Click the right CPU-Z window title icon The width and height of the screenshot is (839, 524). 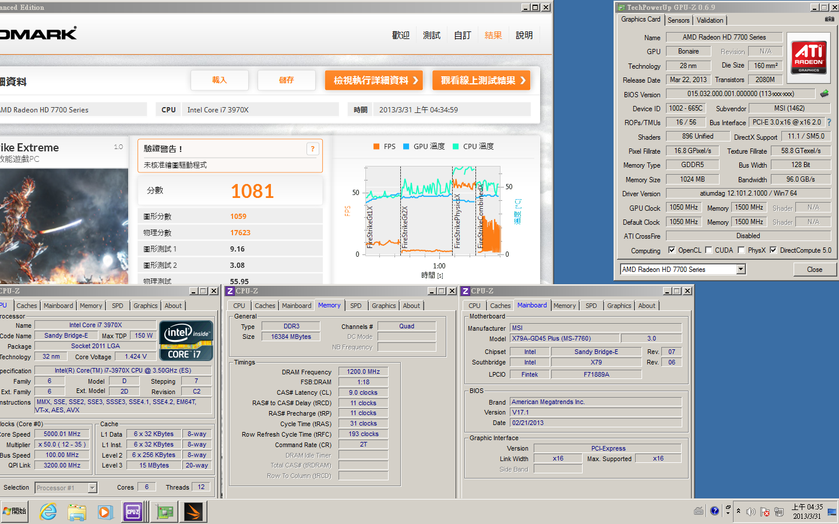(466, 291)
